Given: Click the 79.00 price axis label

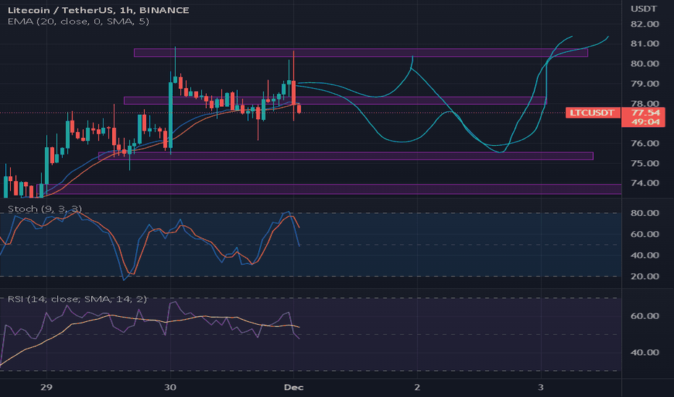Looking at the screenshot, I should click(645, 84).
